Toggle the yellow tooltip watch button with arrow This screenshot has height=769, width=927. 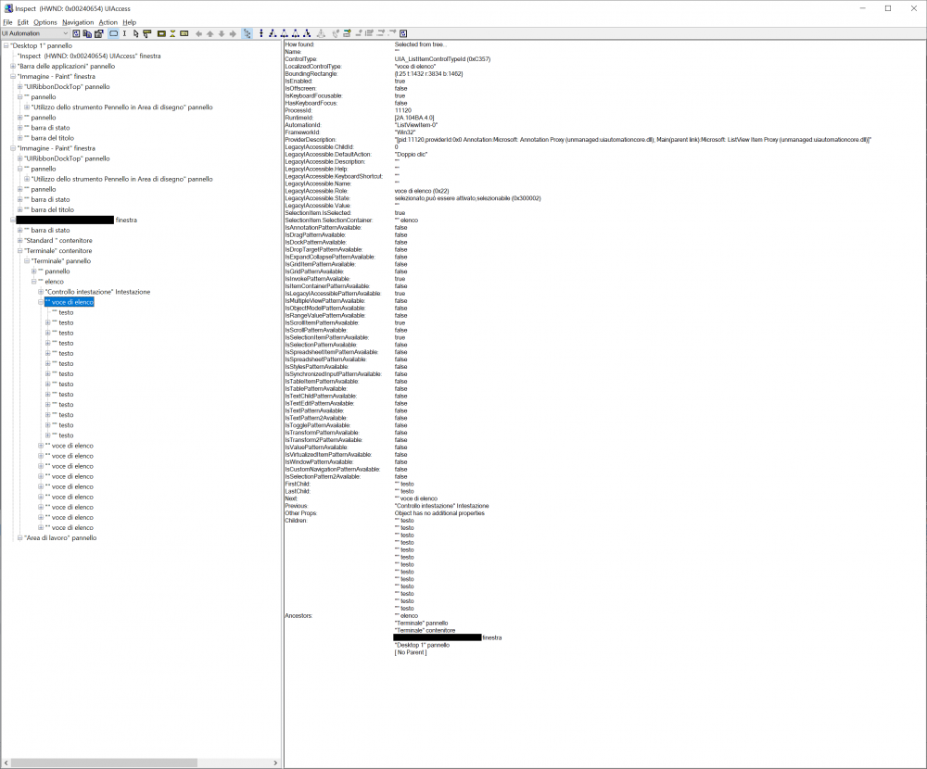(x=146, y=33)
